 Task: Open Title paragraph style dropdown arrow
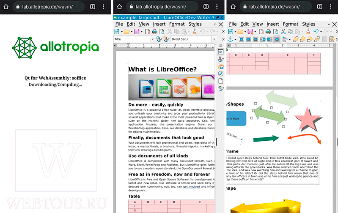coord(153,39)
